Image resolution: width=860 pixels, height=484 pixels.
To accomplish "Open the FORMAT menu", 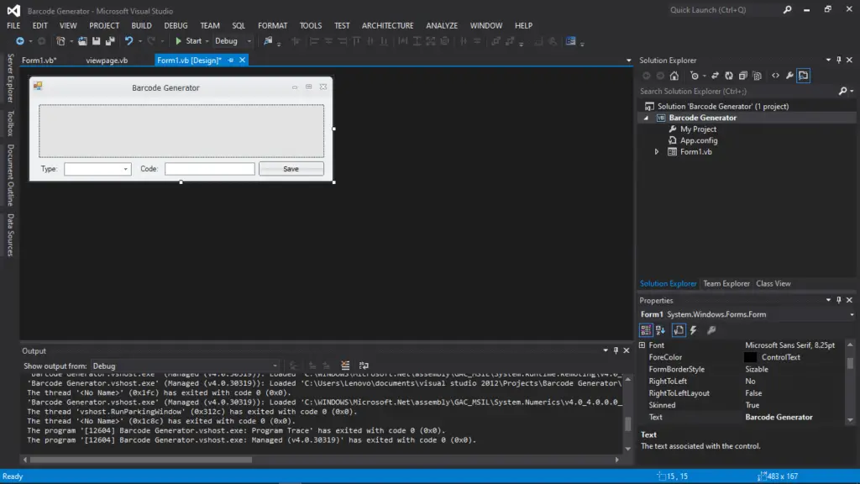I will click(272, 25).
